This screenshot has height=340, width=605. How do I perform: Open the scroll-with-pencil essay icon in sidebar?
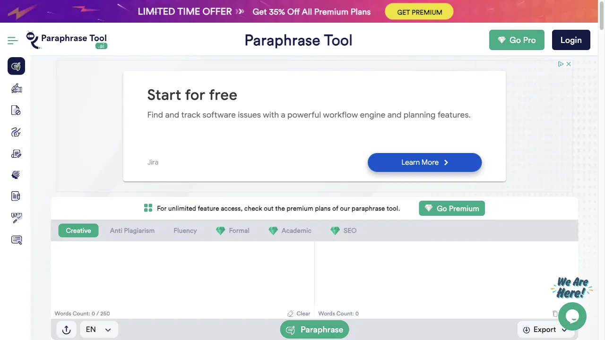tap(16, 154)
